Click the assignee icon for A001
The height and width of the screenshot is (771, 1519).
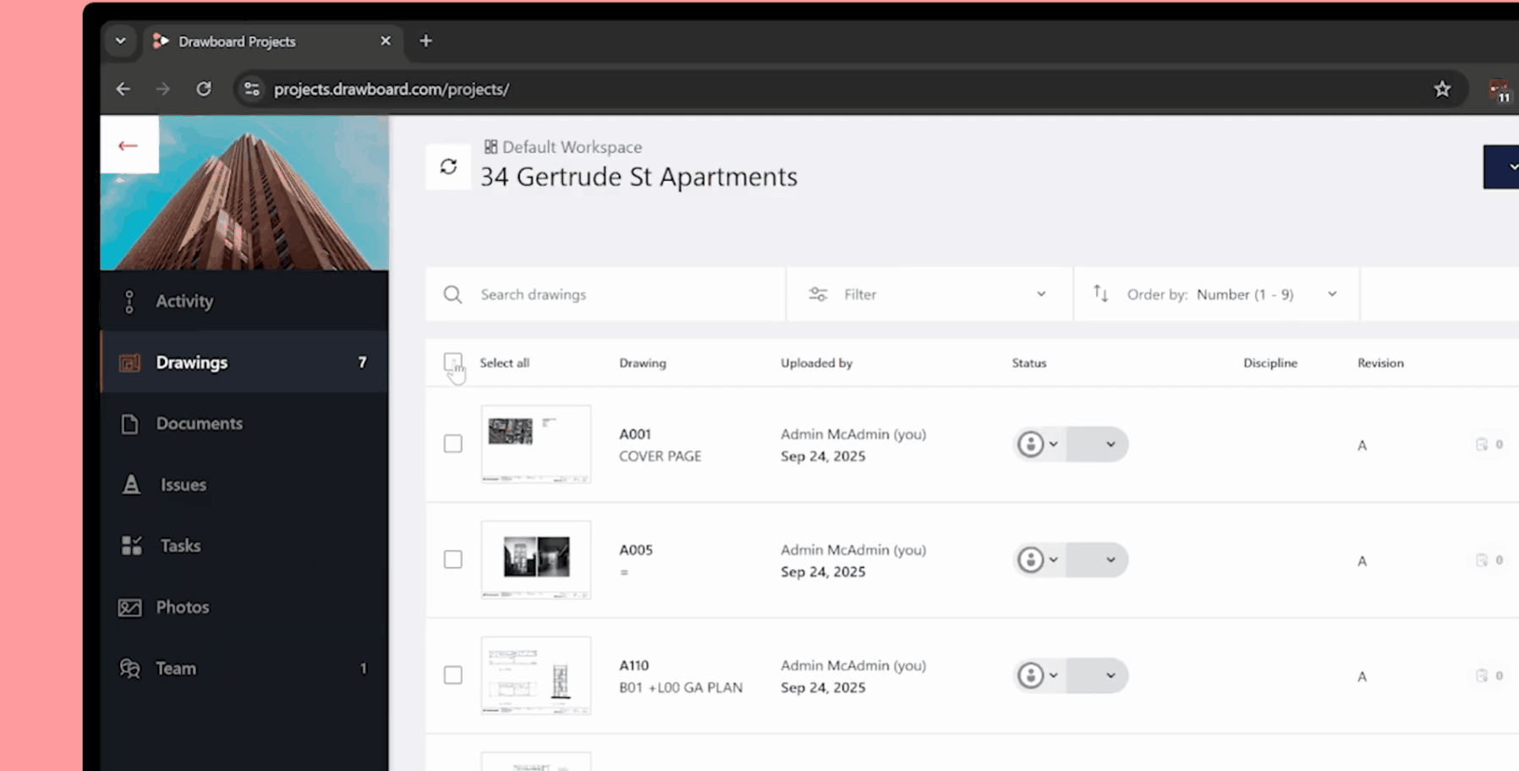1030,444
